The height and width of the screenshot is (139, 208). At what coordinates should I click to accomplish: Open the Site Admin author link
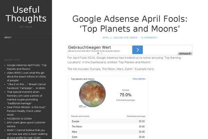click(x=131, y=38)
